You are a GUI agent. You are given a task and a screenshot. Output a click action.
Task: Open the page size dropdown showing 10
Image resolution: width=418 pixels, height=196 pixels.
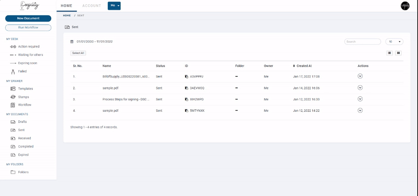(394, 42)
